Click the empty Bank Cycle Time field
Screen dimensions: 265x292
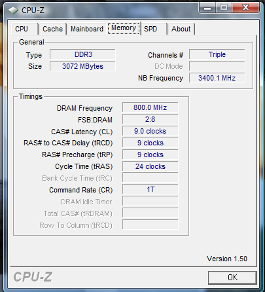pyautogui.click(x=150, y=178)
